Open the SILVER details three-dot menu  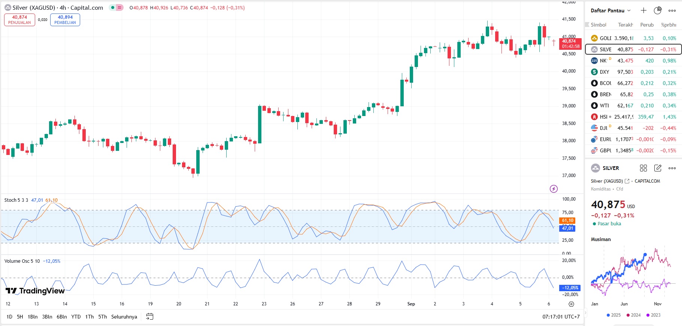click(x=672, y=168)
